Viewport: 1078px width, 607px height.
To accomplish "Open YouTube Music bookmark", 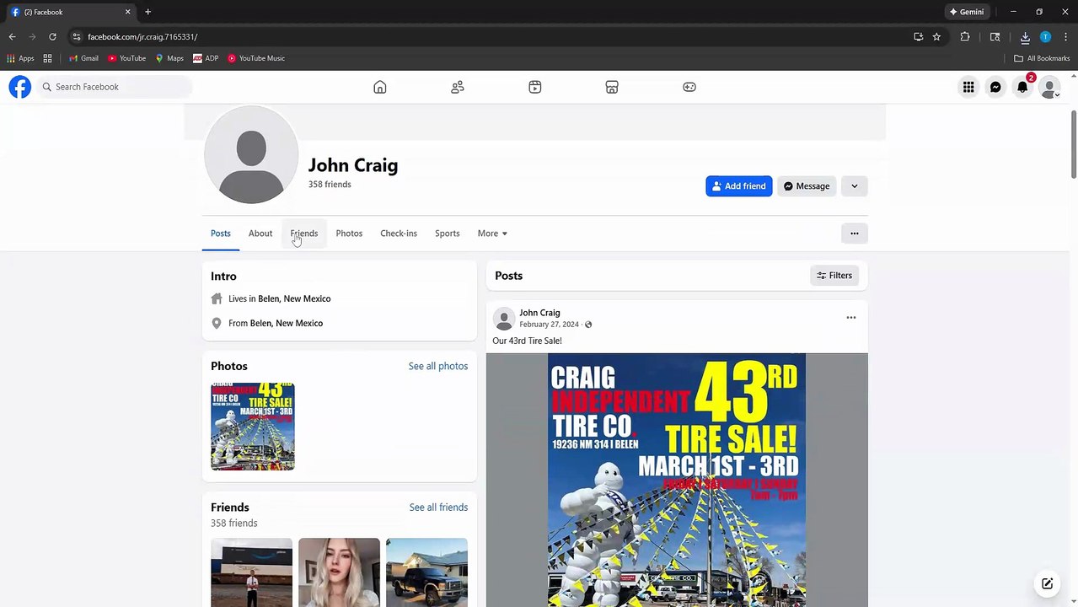I will 256,58.
